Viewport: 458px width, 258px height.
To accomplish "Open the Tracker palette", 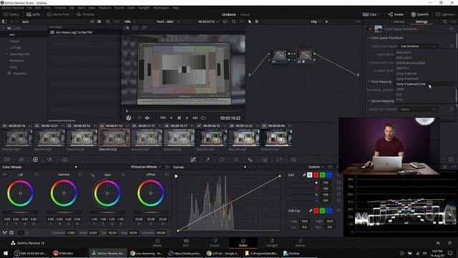I will click(236, 159).
